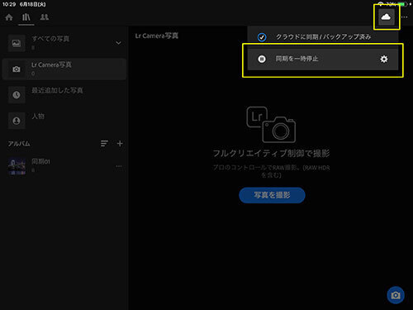Open the cloud sync status icon
Screen dimensions: 413x310
(x=386, y=17)
